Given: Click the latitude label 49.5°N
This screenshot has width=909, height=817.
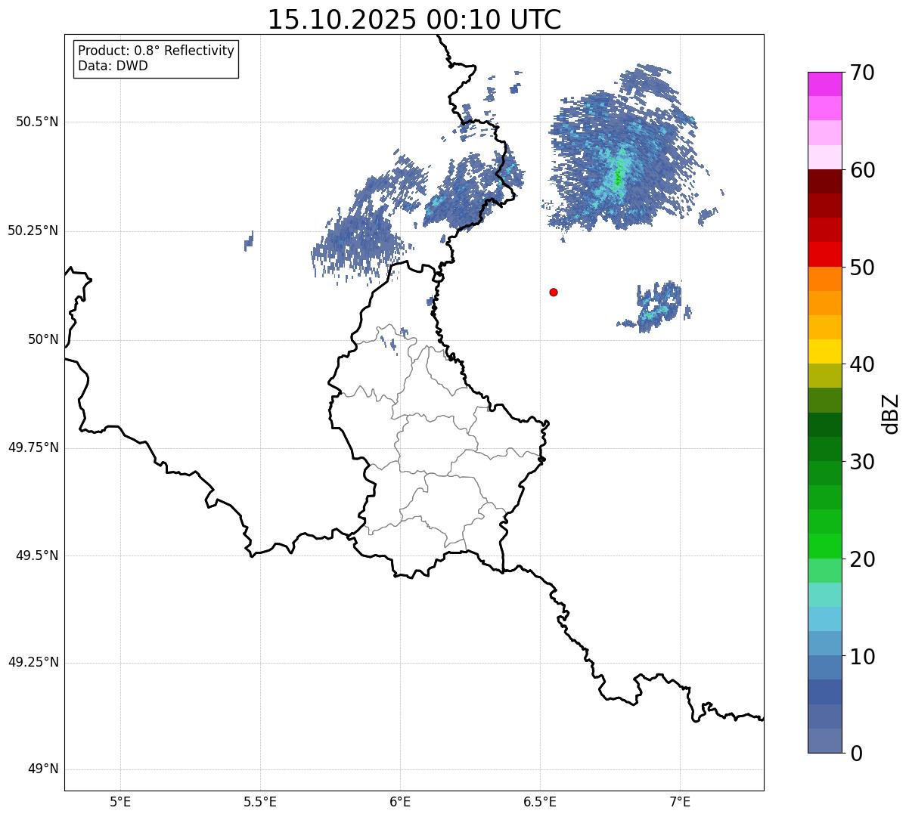Looking at the screenshot, I should 37,555.
